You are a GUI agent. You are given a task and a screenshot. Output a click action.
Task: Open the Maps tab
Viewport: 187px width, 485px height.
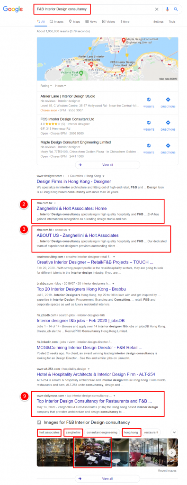(74, 22)
